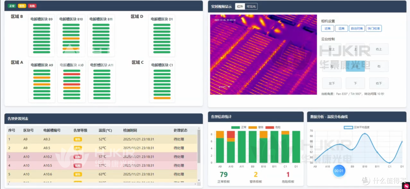This screenshot has width=410, height=189.
Task: Click the B10 peak point on temperature curve
Action: tap(364, 134)
